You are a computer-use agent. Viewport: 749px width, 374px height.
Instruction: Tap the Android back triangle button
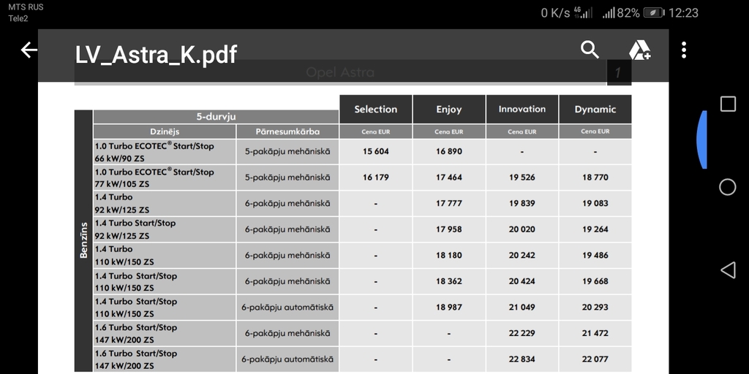tap(728, 270)
